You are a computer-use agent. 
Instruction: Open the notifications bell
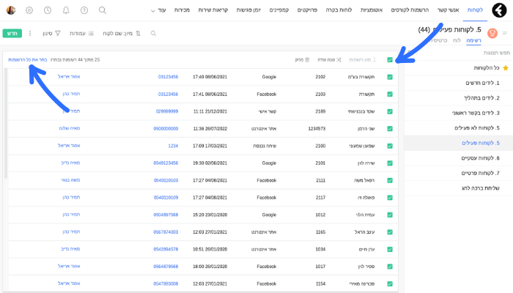pyautogui.click(x=66, y=10)
